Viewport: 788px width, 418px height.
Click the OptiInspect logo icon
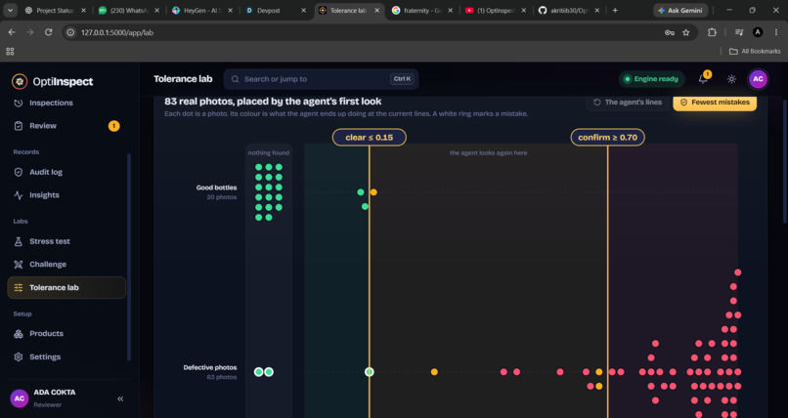[x=20, y=81]
